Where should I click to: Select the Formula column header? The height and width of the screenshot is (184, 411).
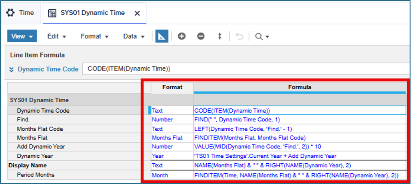coord(299,87)
